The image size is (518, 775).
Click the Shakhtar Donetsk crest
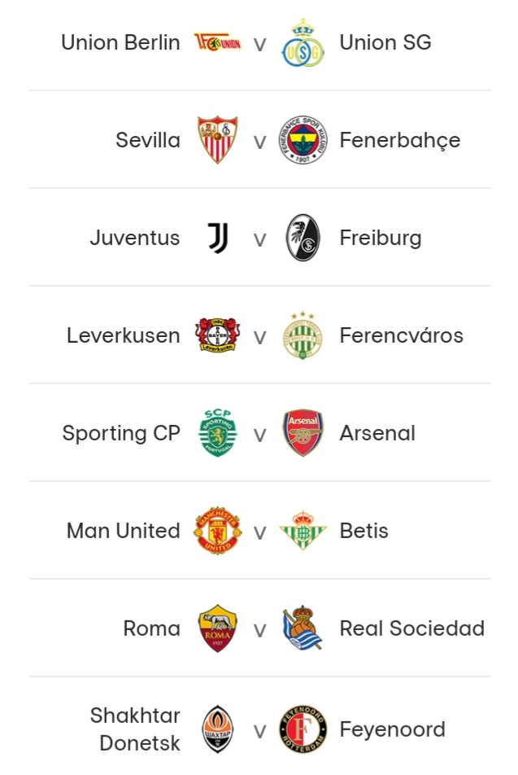(x=218, y=729)
